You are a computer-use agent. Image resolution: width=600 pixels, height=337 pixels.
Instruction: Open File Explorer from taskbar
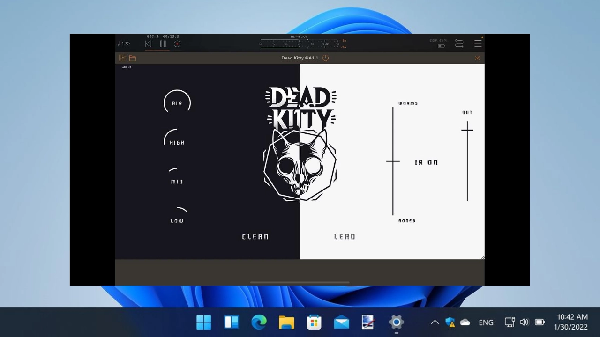point(286,322)
